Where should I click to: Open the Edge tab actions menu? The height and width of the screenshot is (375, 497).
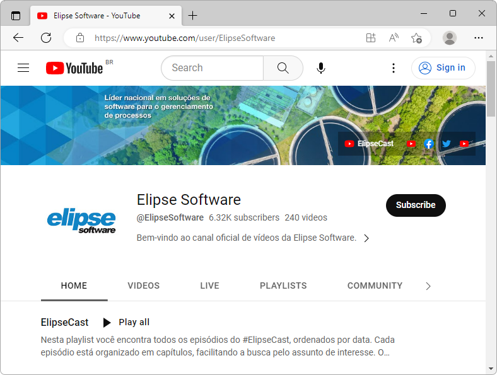(16, 15)
